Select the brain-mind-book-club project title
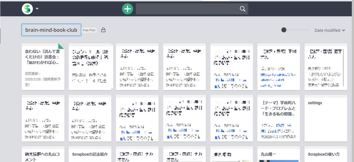The width and height of the screenshot is (354, 162). point(51,30)
